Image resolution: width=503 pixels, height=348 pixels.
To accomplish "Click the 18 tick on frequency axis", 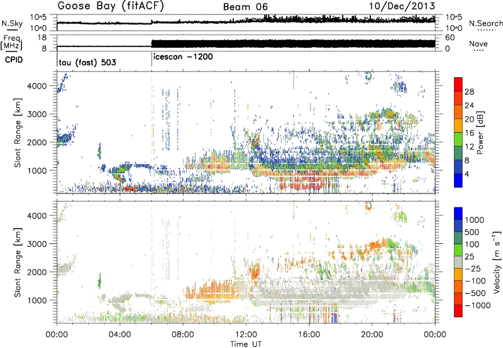I will (x=42, y=38).
